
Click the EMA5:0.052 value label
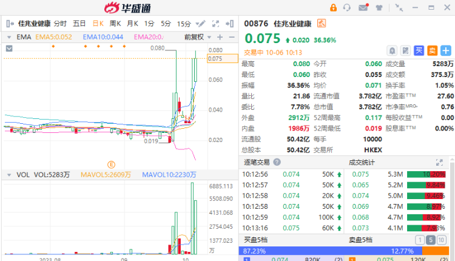pos(53,37)
